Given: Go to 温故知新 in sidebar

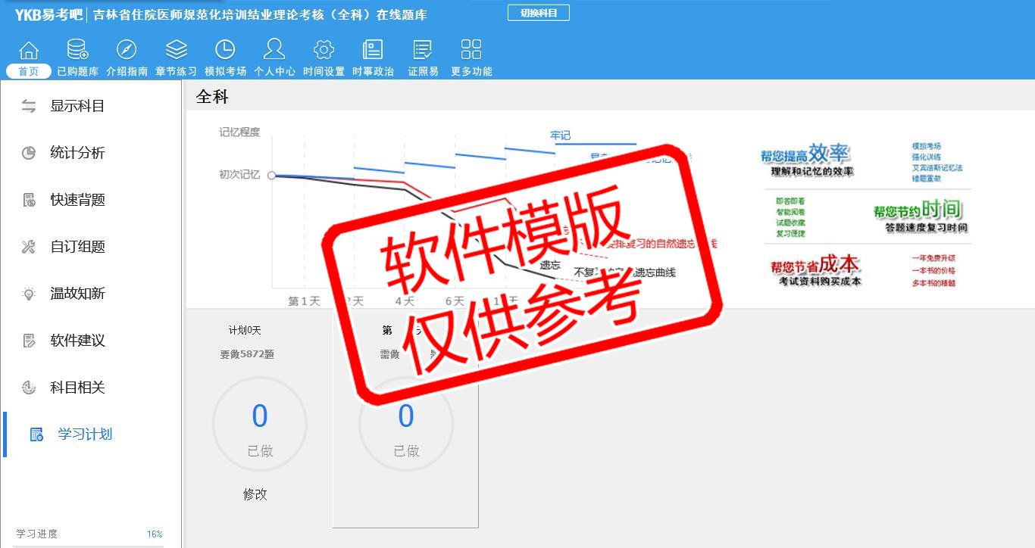Looking at the screenshot, I should (77, 294).
